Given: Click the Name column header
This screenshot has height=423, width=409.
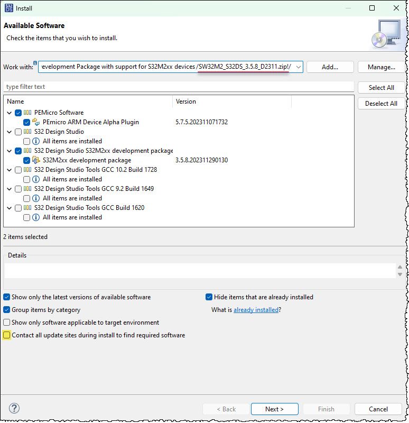Looking at the screenshot, I should pyautogui.click(x=88, y=102).
